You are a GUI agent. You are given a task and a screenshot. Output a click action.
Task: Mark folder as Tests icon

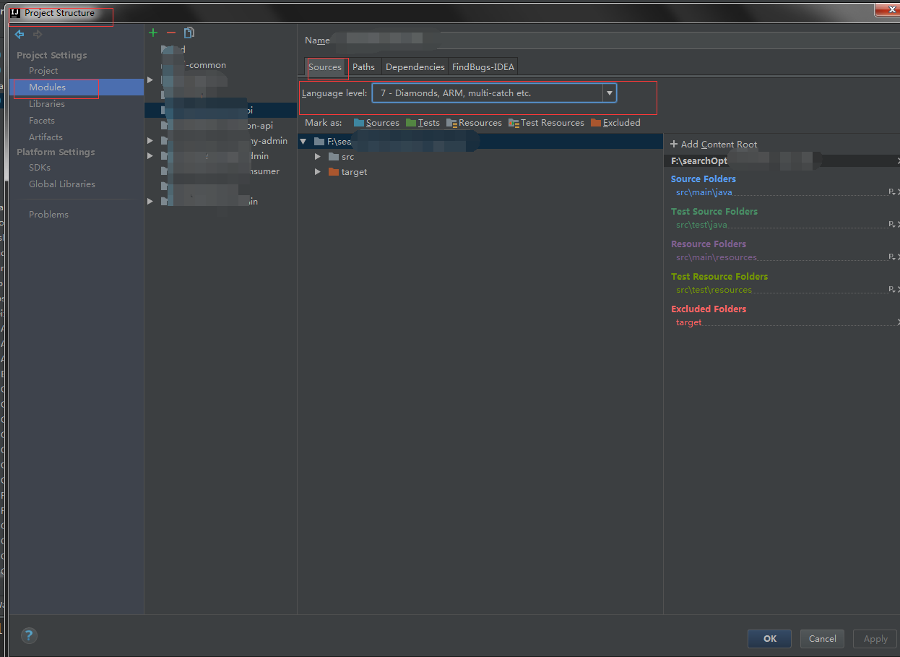(411, 123)
